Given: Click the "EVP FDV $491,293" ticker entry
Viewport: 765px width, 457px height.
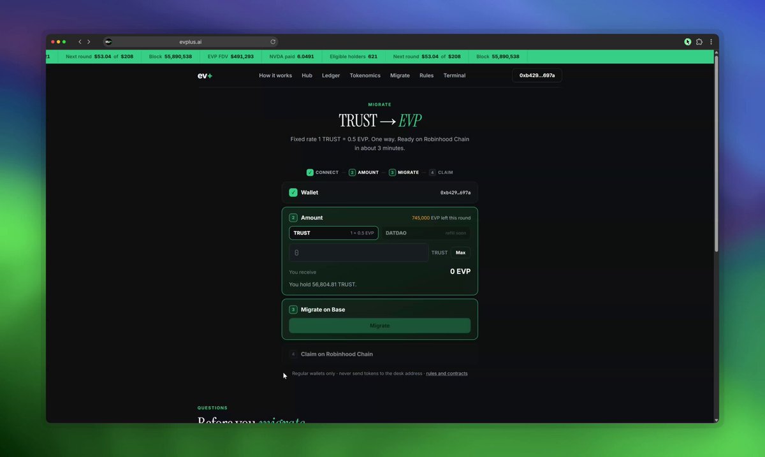Looking at the screenshot, I should point(231,57).
